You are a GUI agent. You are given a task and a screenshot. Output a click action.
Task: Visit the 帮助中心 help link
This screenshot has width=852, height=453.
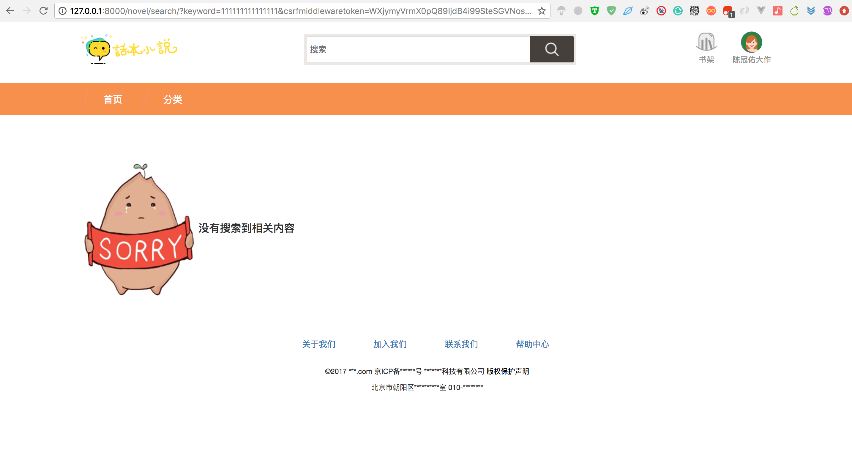[532, 344]
